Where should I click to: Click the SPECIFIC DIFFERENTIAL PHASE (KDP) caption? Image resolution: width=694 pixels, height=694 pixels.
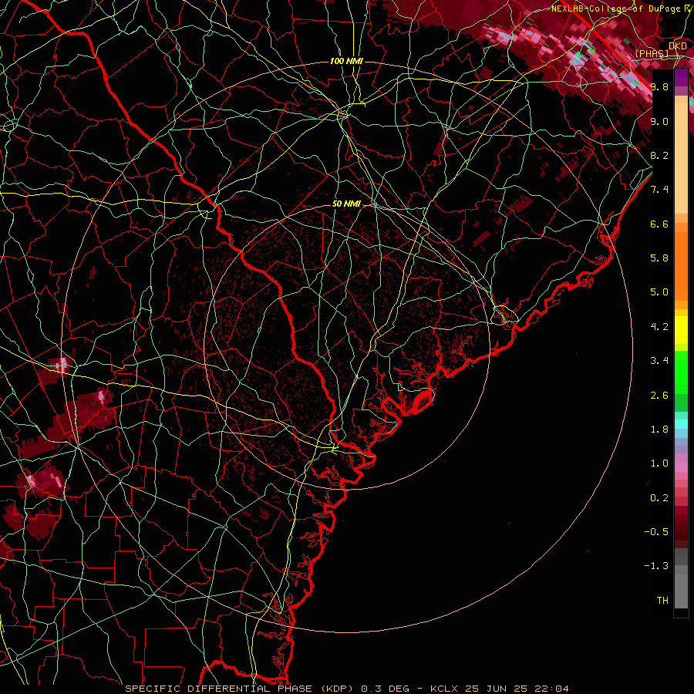coord(241,689)
